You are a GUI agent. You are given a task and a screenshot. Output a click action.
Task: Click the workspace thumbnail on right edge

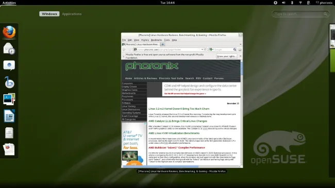pos(332,36)
